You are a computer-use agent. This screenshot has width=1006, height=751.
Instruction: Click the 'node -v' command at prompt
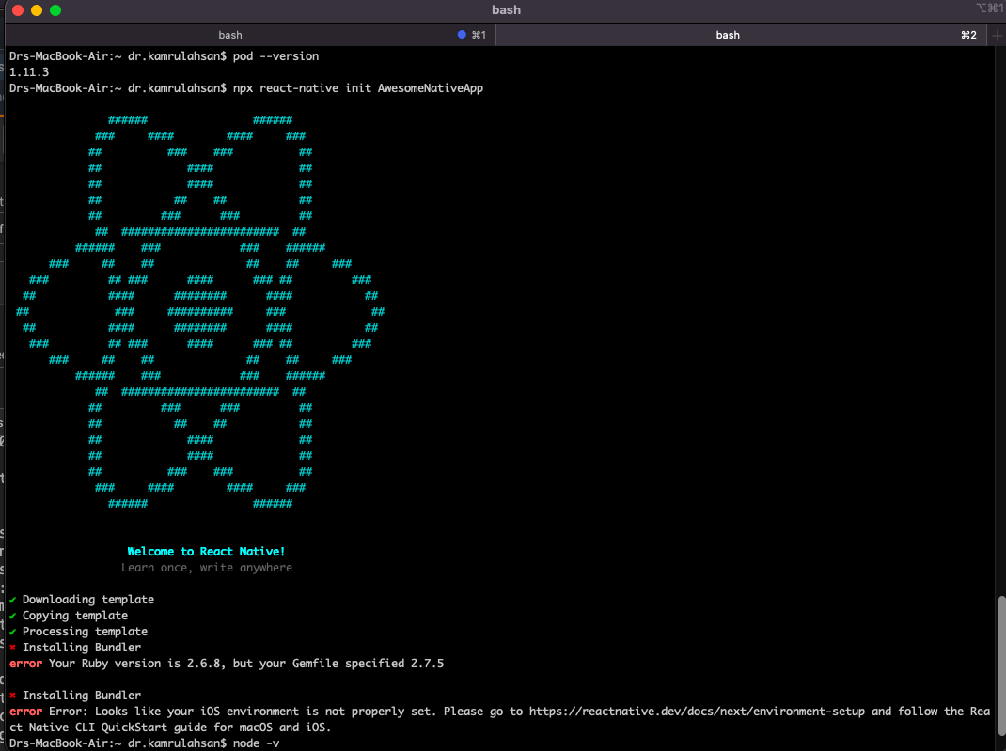click(256, 743)
